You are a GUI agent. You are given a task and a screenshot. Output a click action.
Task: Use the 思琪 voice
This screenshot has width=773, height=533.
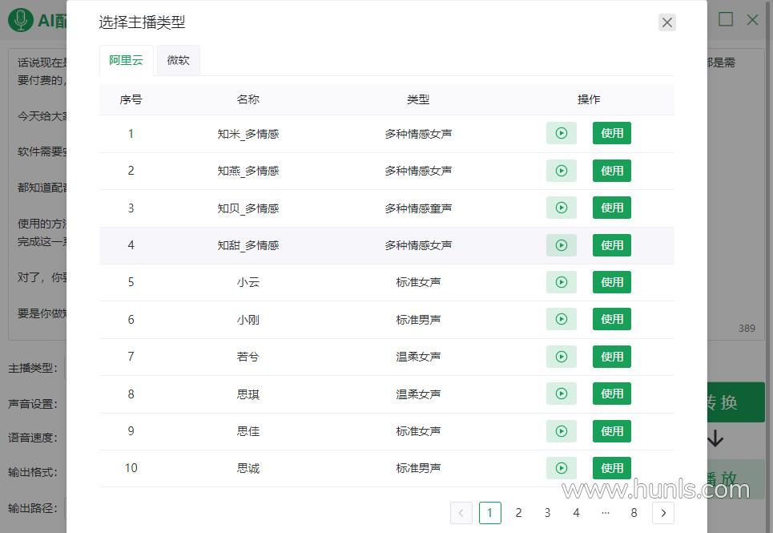[611, 394]
